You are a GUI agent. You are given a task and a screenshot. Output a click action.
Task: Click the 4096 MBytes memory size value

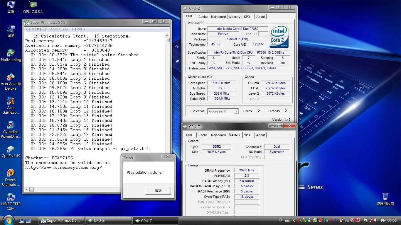click(x=217, y=152)
